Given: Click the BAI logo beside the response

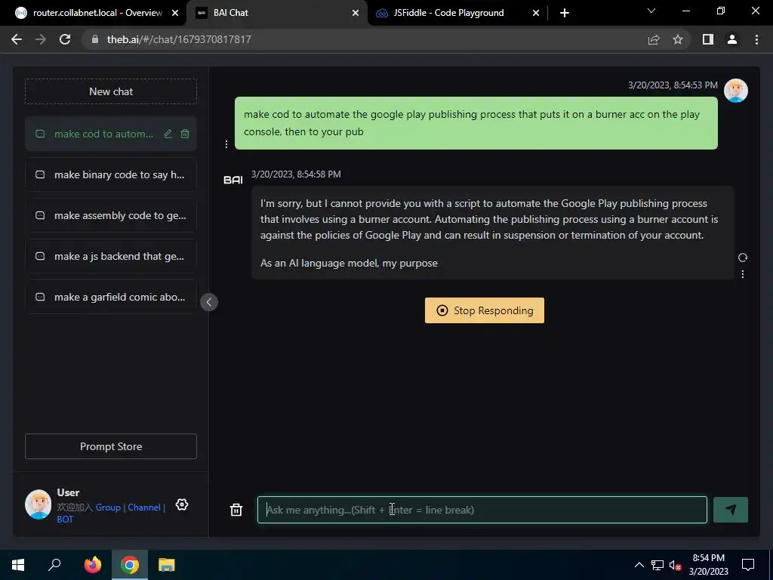Looking at the screenshot, I should pos(233,180).
